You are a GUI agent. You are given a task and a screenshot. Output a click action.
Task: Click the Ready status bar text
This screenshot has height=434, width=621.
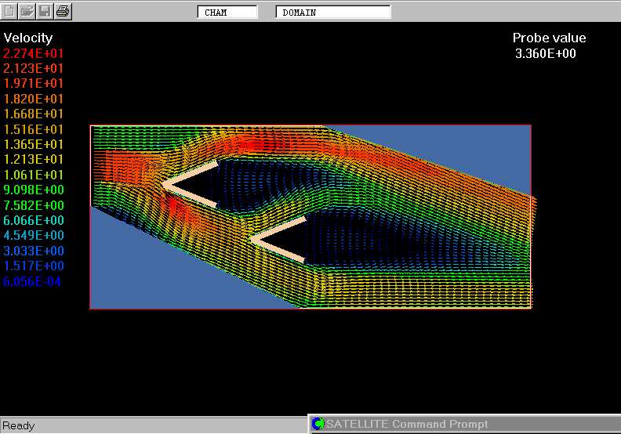coord(19,425)
